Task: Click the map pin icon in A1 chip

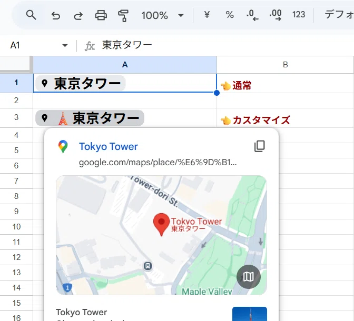Action: pos(44,83)
